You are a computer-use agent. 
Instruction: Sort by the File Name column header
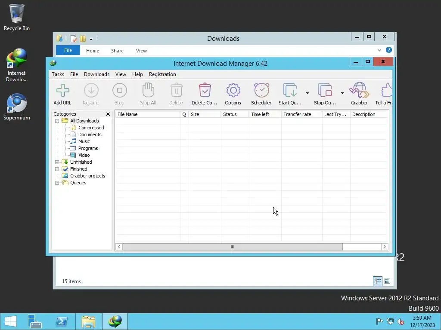click(x=147, y=114)
